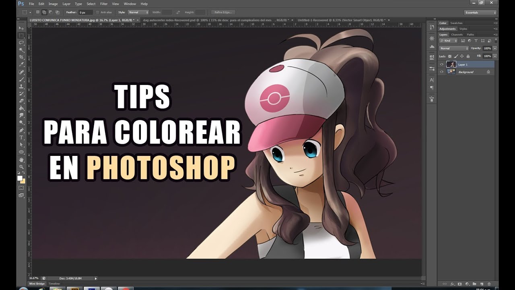Toggle lock position
This screenshot has width=515, height=290.
point(461,56)
